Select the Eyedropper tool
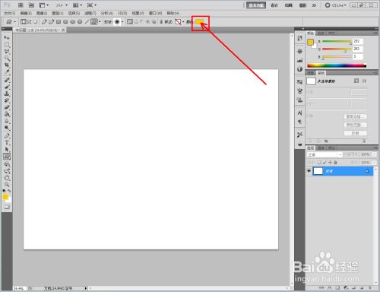The height and width of the screenshot is (292, 380). 7,72
